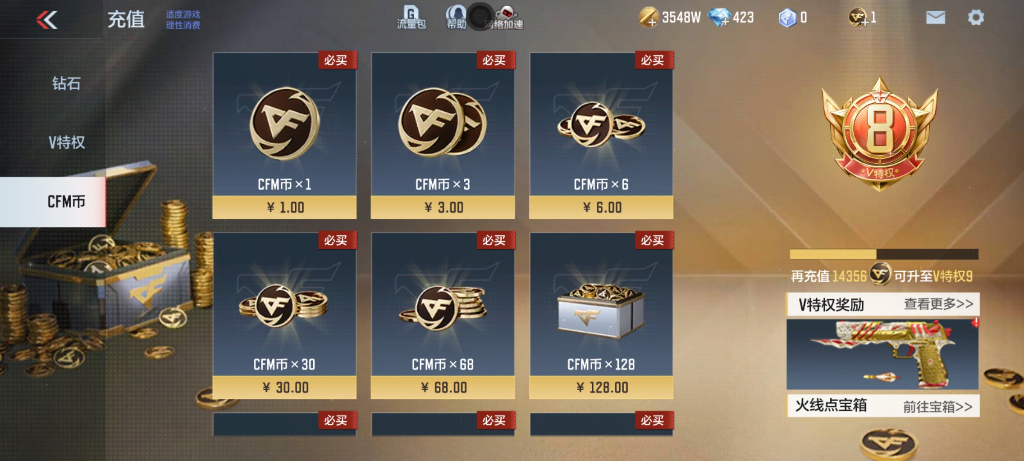Expand 查看更多>> for V特权奖励
This screenshot has height=461, width=1024.
(x=939, y=304)
